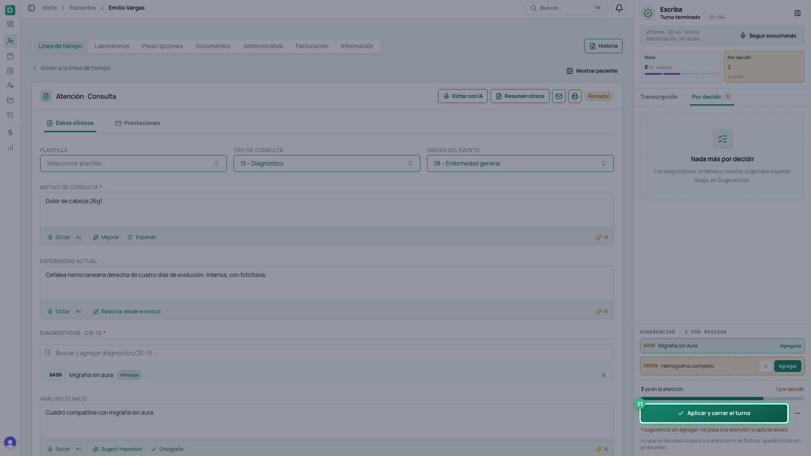
Task: Click the Historia button
Action: click(603, 46)
